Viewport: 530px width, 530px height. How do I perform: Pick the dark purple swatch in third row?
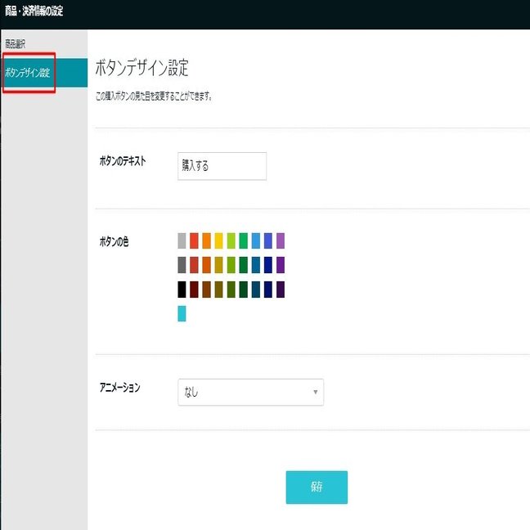pyautogui.click(x=281, y=290)
